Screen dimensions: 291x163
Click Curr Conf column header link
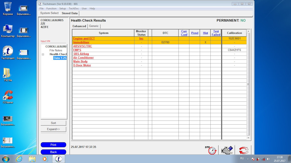(184, 33)
